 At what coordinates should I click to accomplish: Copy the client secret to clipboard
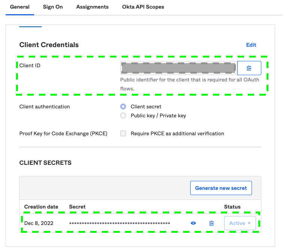212,223
